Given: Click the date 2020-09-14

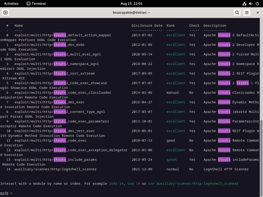Looking at the screenshot, I should tap(142, 54).
